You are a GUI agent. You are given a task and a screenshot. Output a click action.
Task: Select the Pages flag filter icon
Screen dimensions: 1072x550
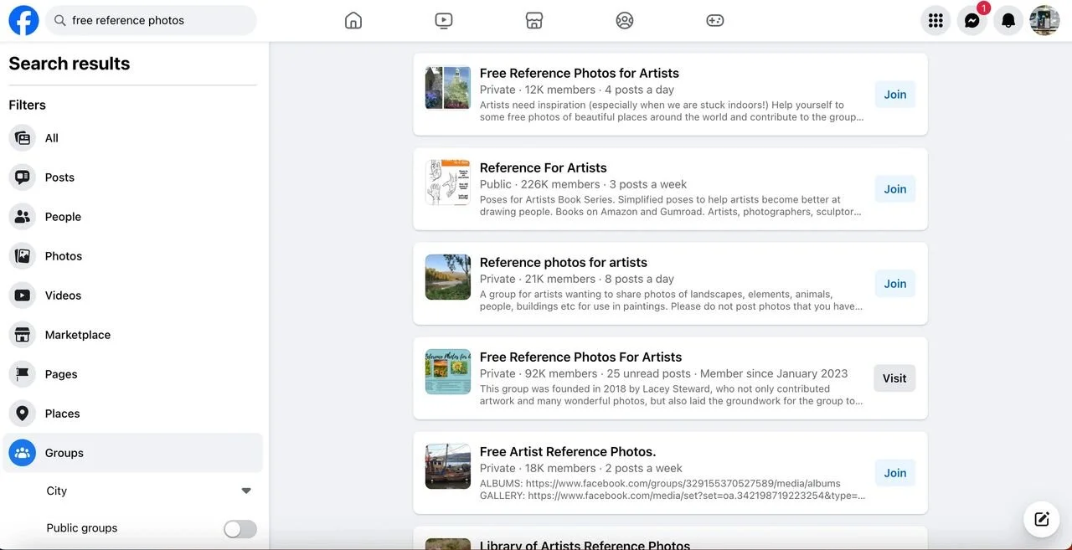pyautogui.click(x=23, y=374)
